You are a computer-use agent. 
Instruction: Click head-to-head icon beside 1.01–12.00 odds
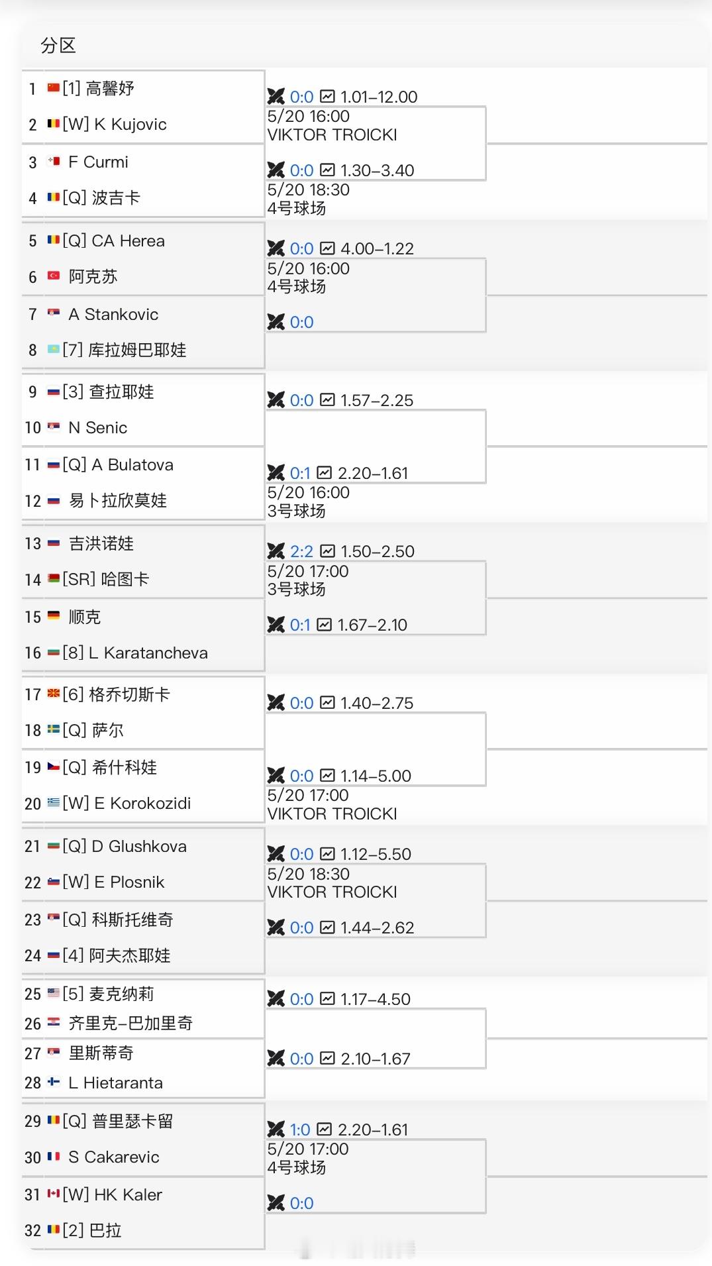pos(276,97)
